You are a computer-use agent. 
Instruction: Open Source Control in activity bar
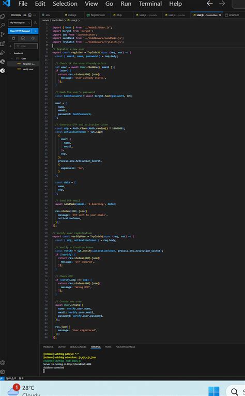[3, 34]
